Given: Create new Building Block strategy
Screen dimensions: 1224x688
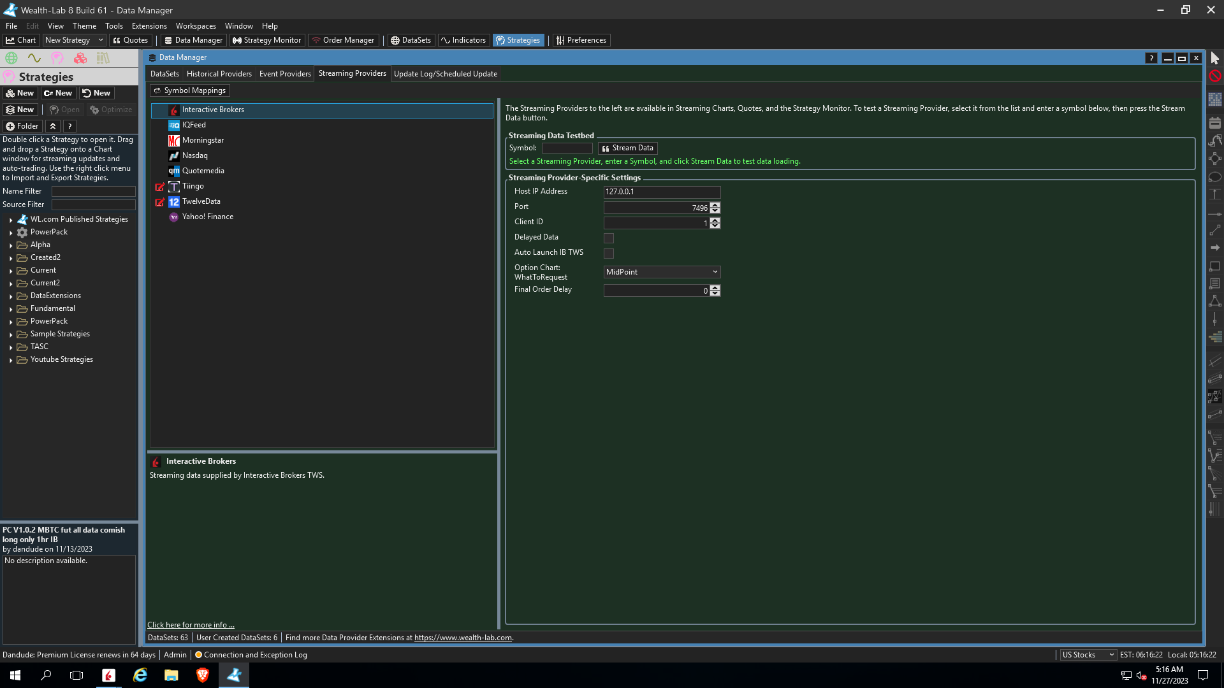Looking at the screenshot, I should (20, 93).
